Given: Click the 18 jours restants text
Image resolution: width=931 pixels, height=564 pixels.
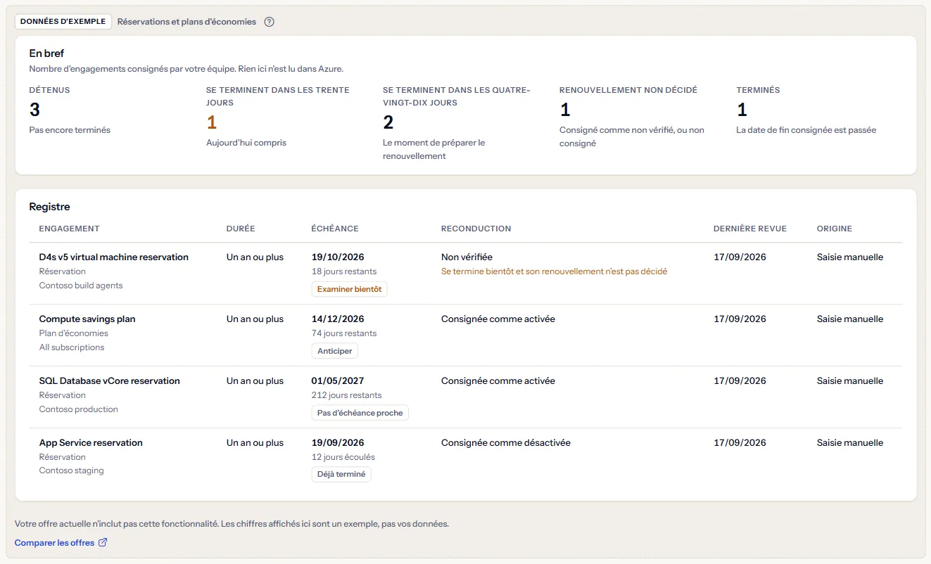Looking at the screenshot, I should coord(344,271).
